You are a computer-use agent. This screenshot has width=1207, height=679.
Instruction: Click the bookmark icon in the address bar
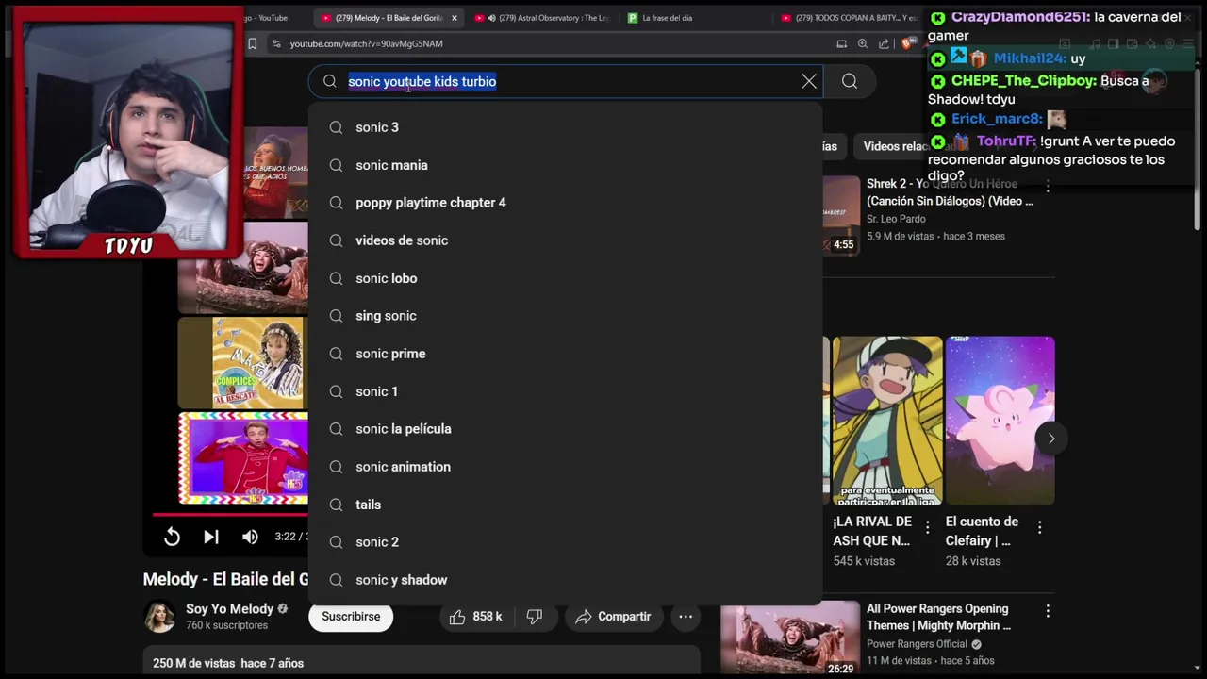click(x=252, y=43)
